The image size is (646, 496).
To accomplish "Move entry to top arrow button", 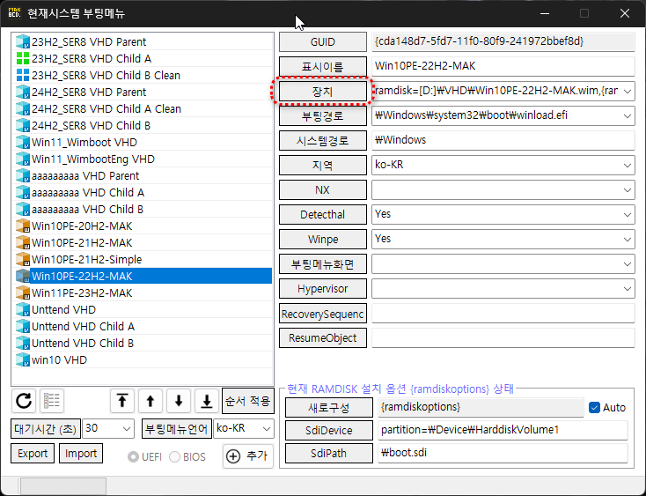I will [122, 401].
